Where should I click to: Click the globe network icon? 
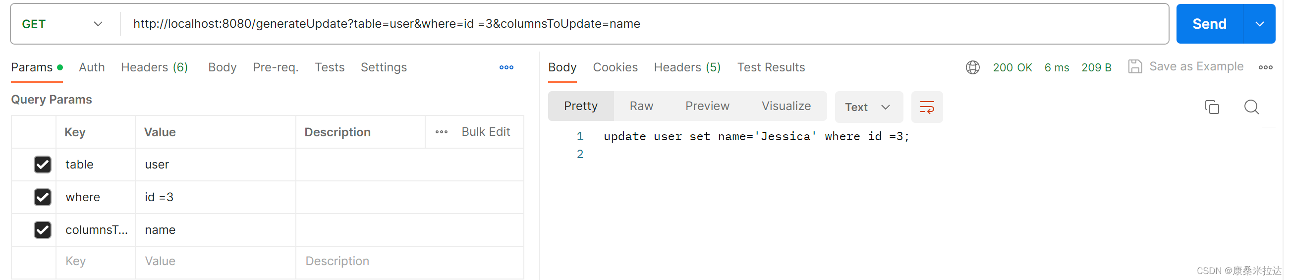972,67
